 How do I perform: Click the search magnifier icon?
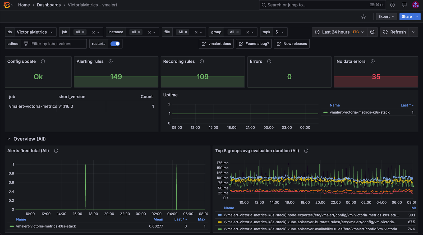point(264,5)
